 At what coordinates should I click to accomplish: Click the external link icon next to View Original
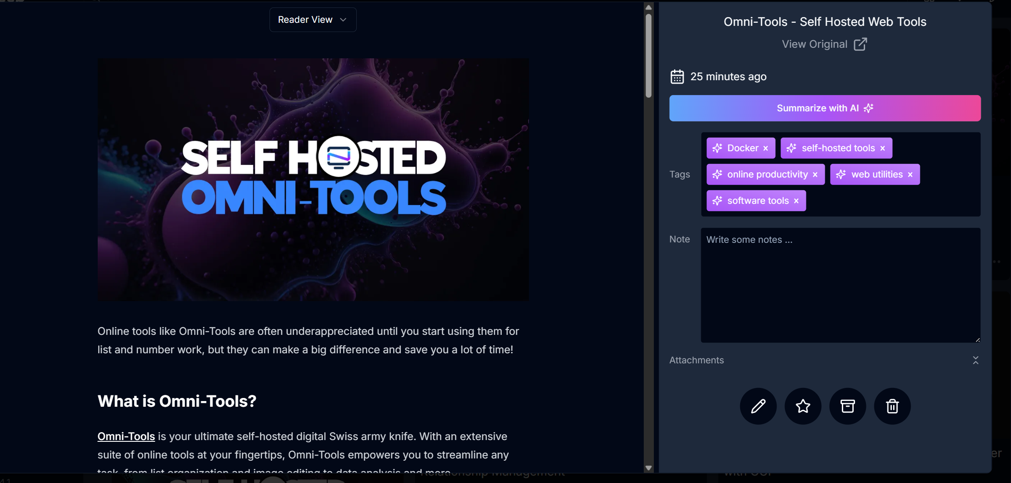[x=860, y=44]
